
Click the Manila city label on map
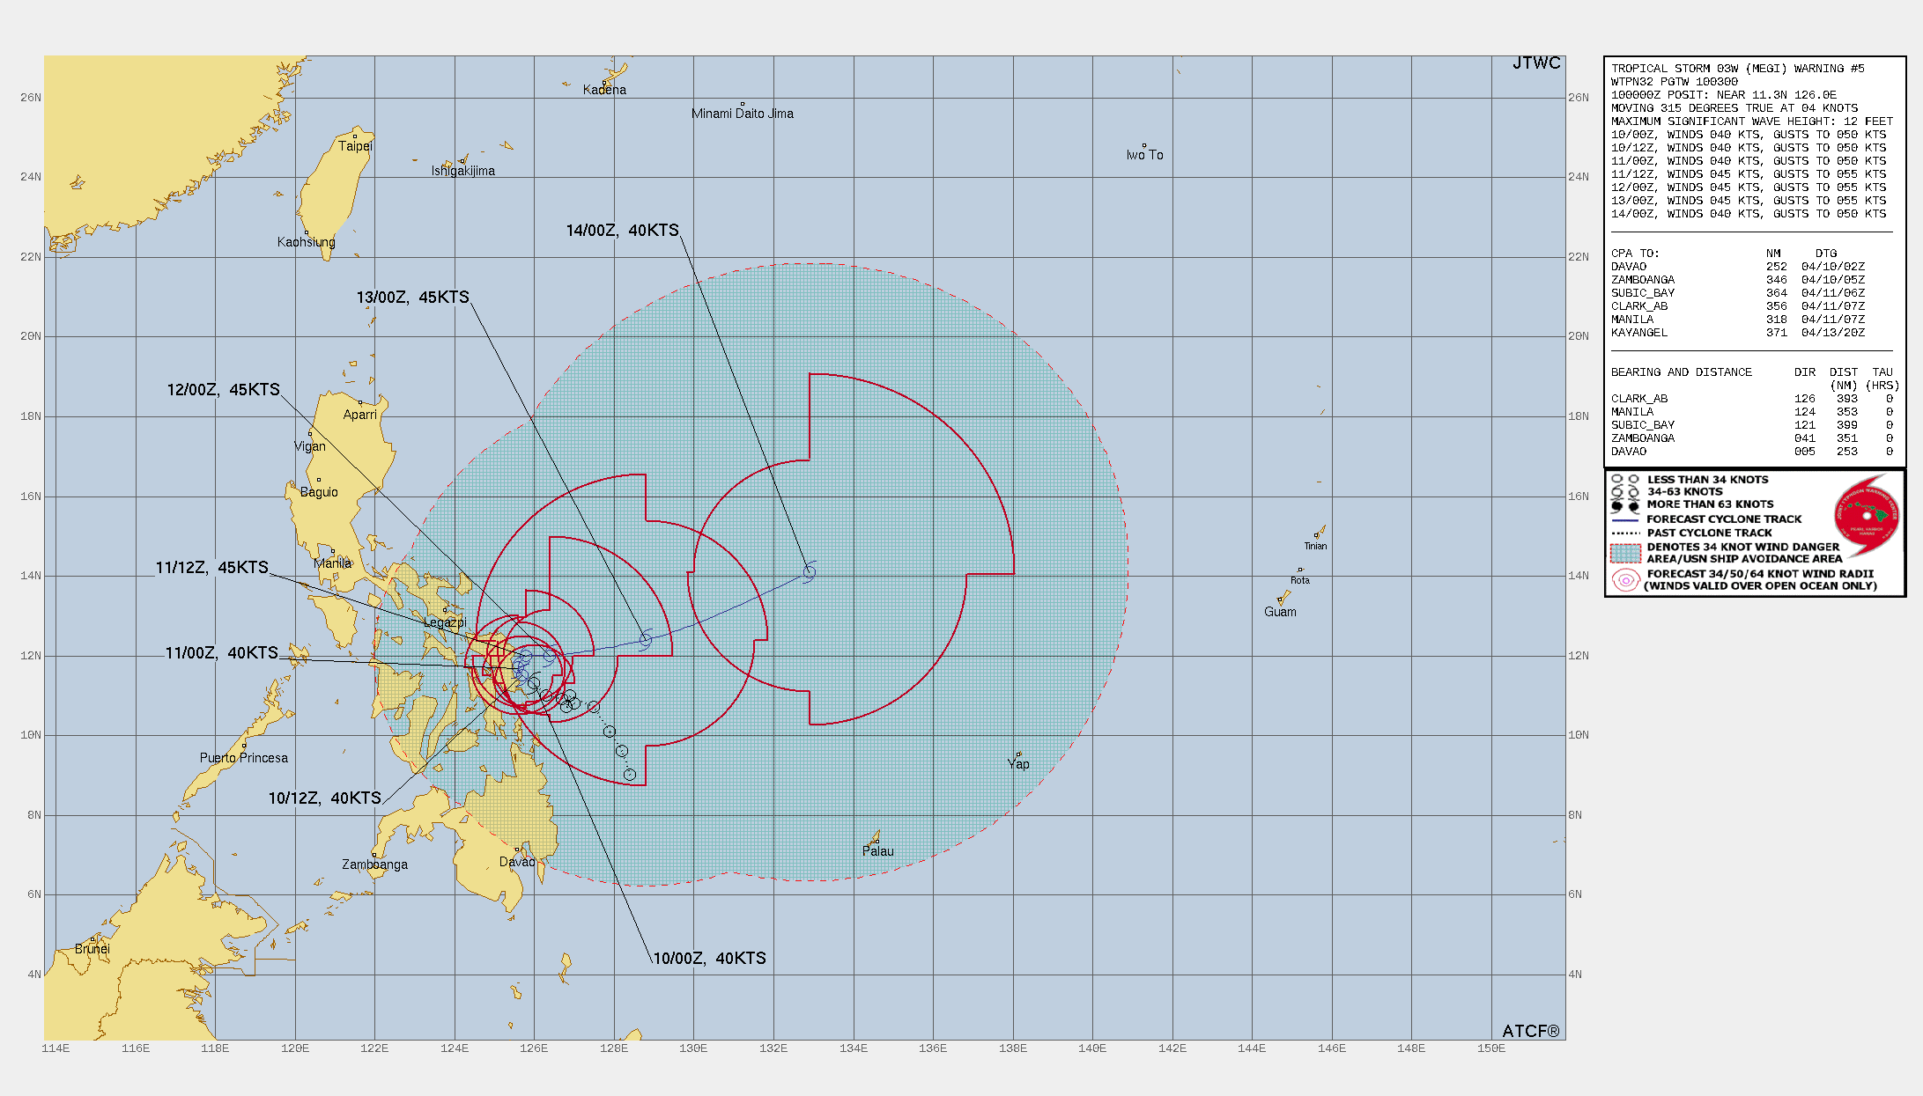pos(332,563)
